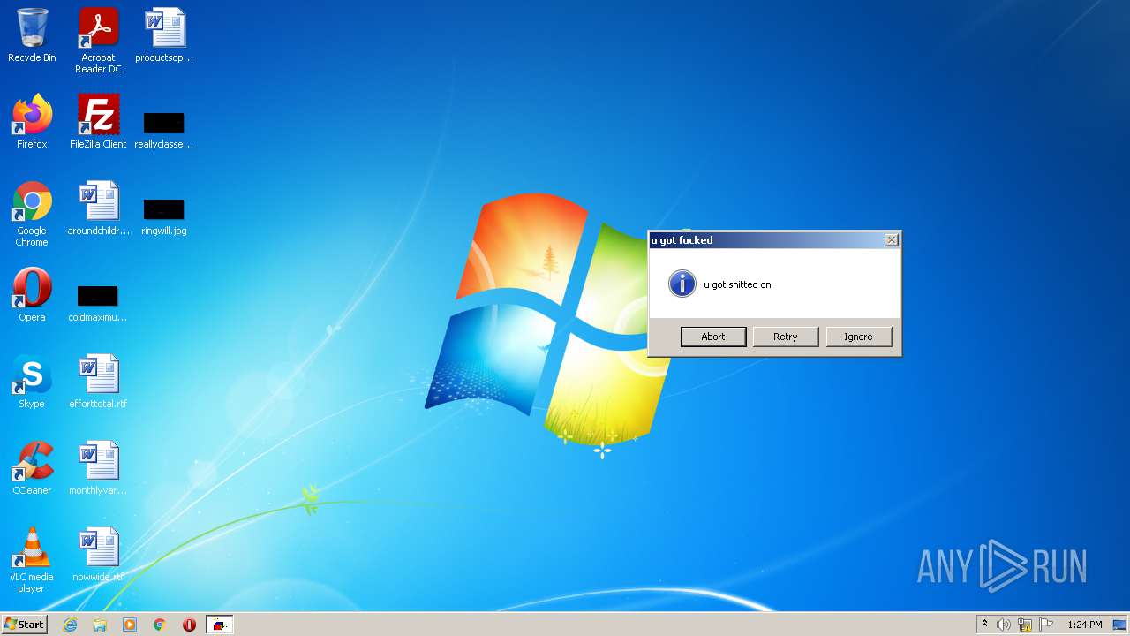Show hidden tray icons arrow
The height and width of the screenshot is (636, 1130).
984,625
